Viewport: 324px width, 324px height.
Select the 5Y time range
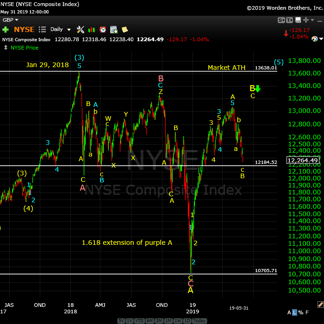[121, 321]
